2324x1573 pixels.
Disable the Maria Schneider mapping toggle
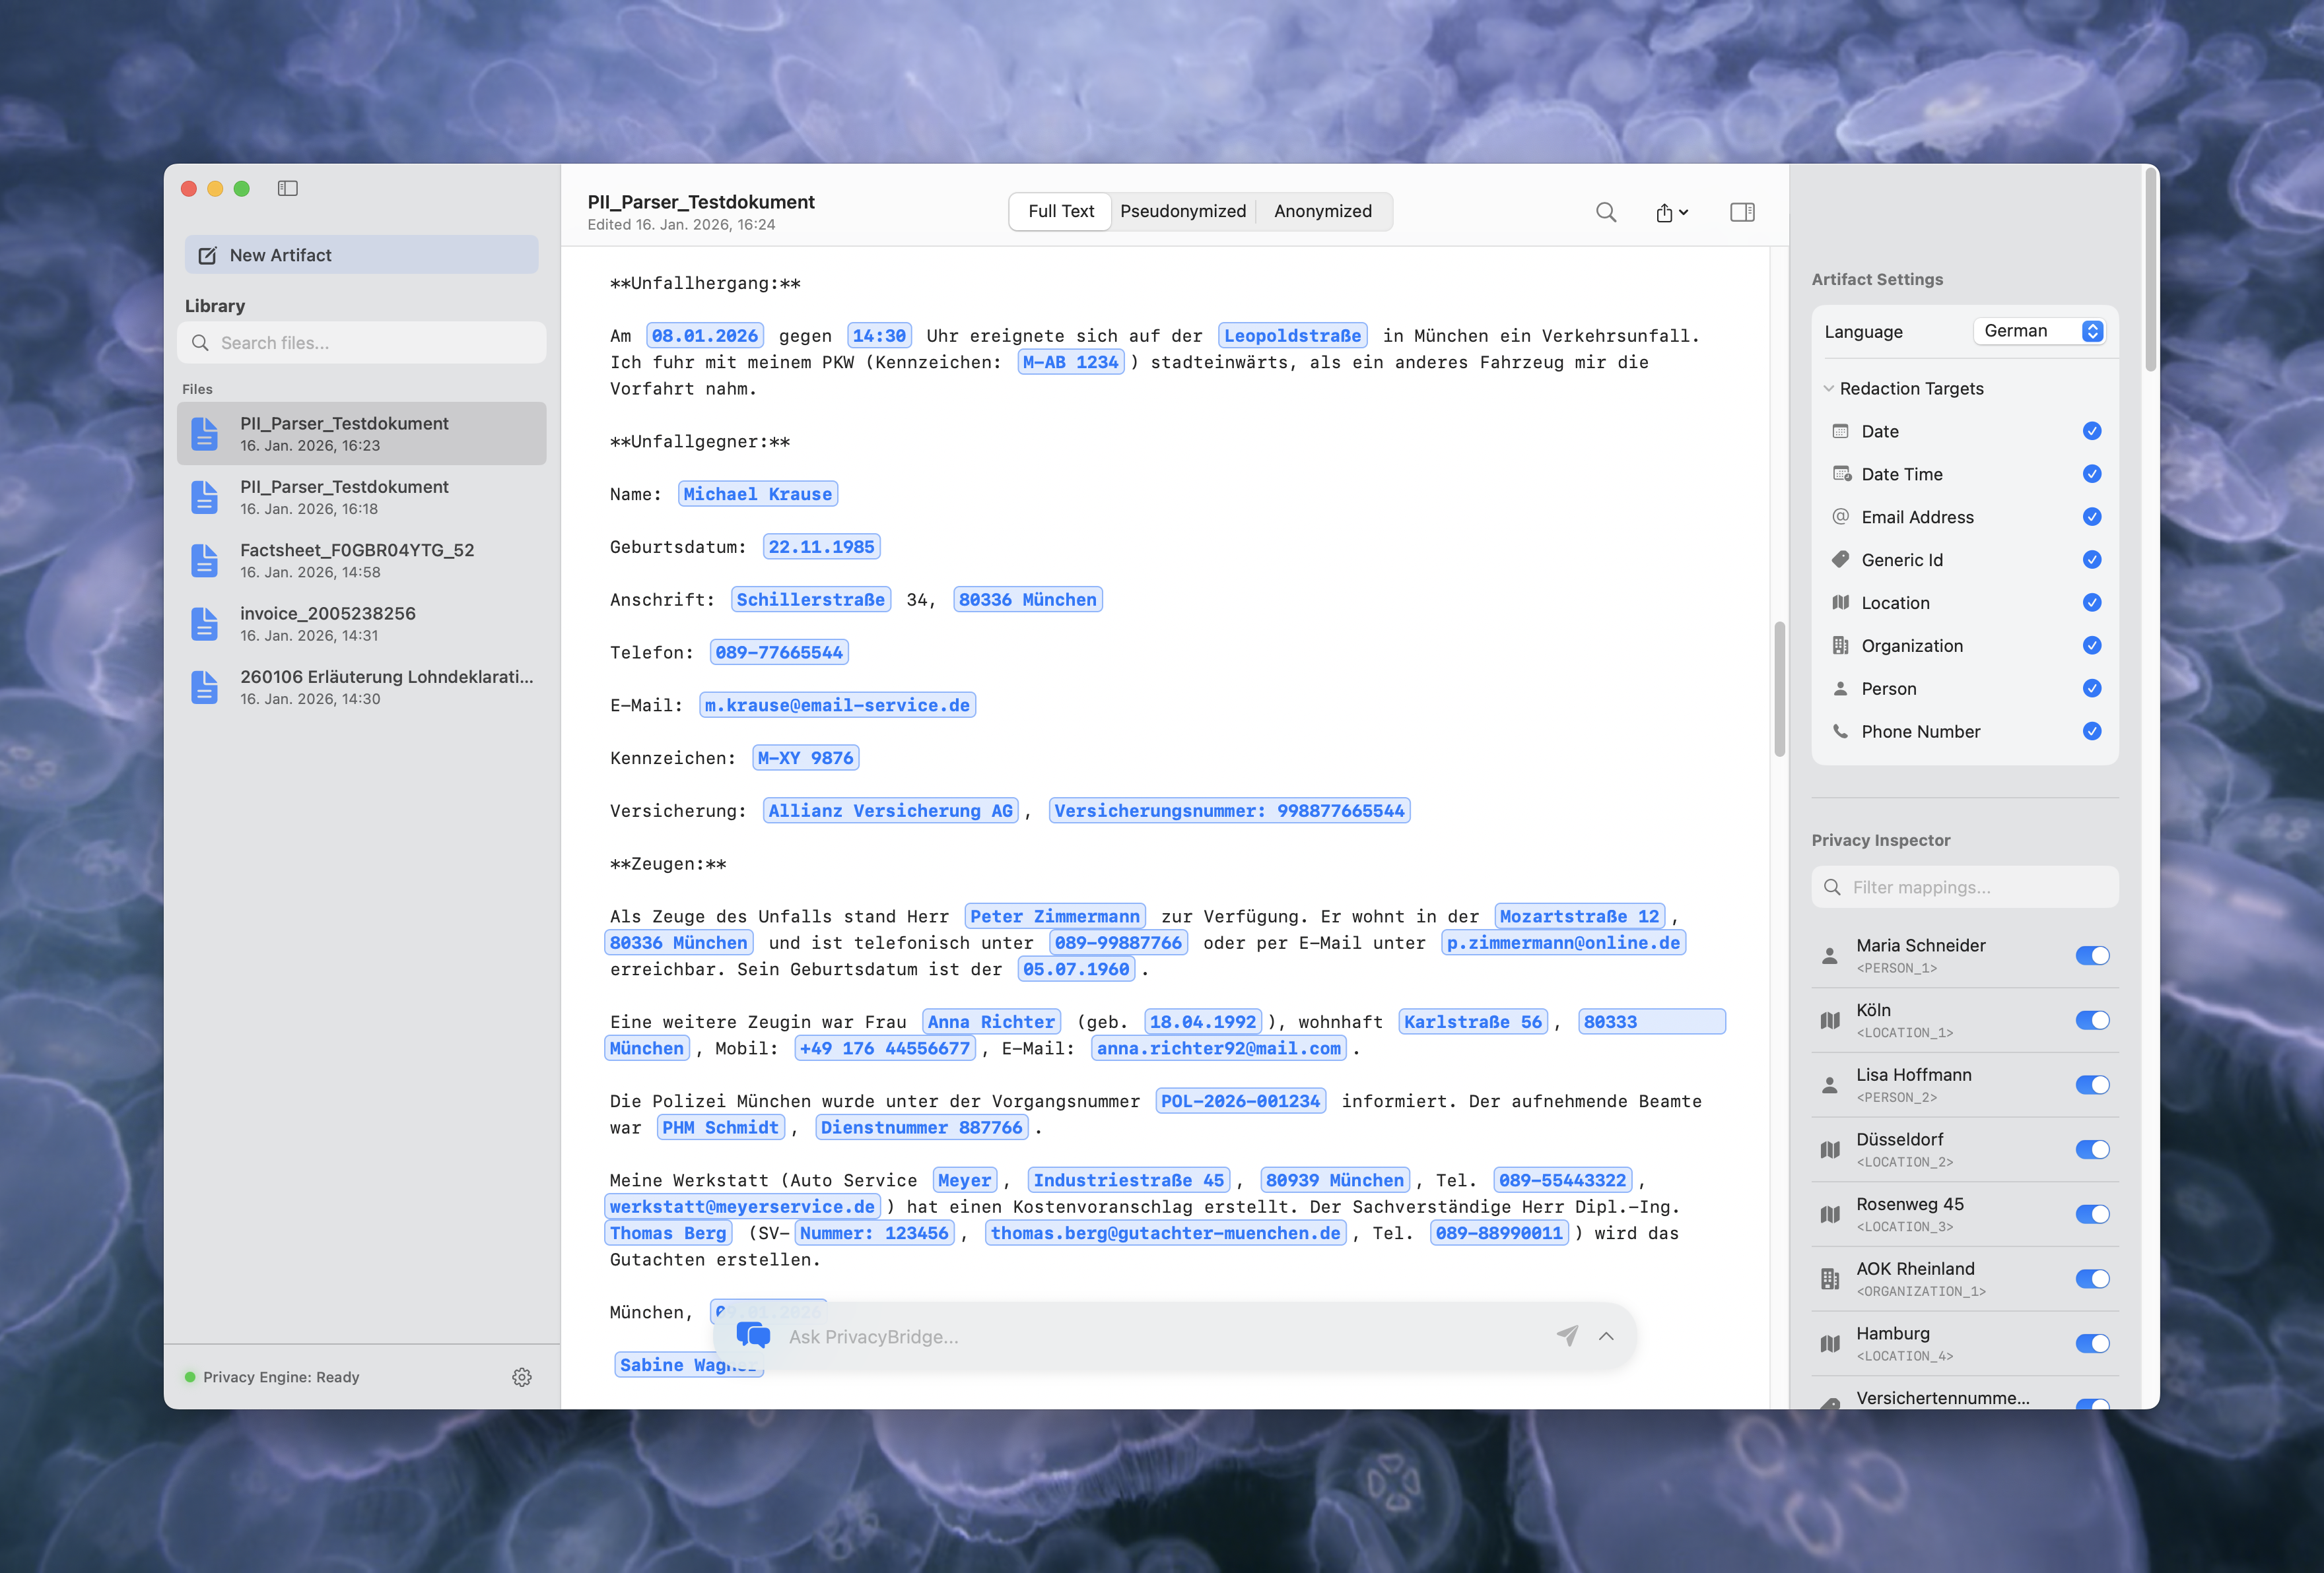[x=2091, y=955]
